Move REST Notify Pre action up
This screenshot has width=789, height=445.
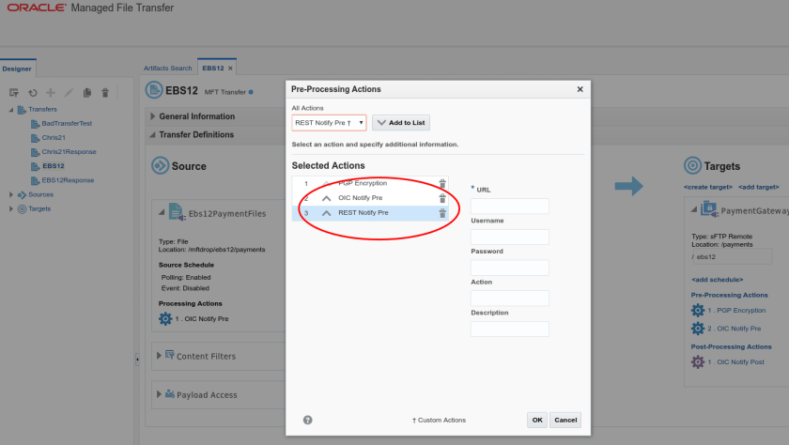[326, 213]
